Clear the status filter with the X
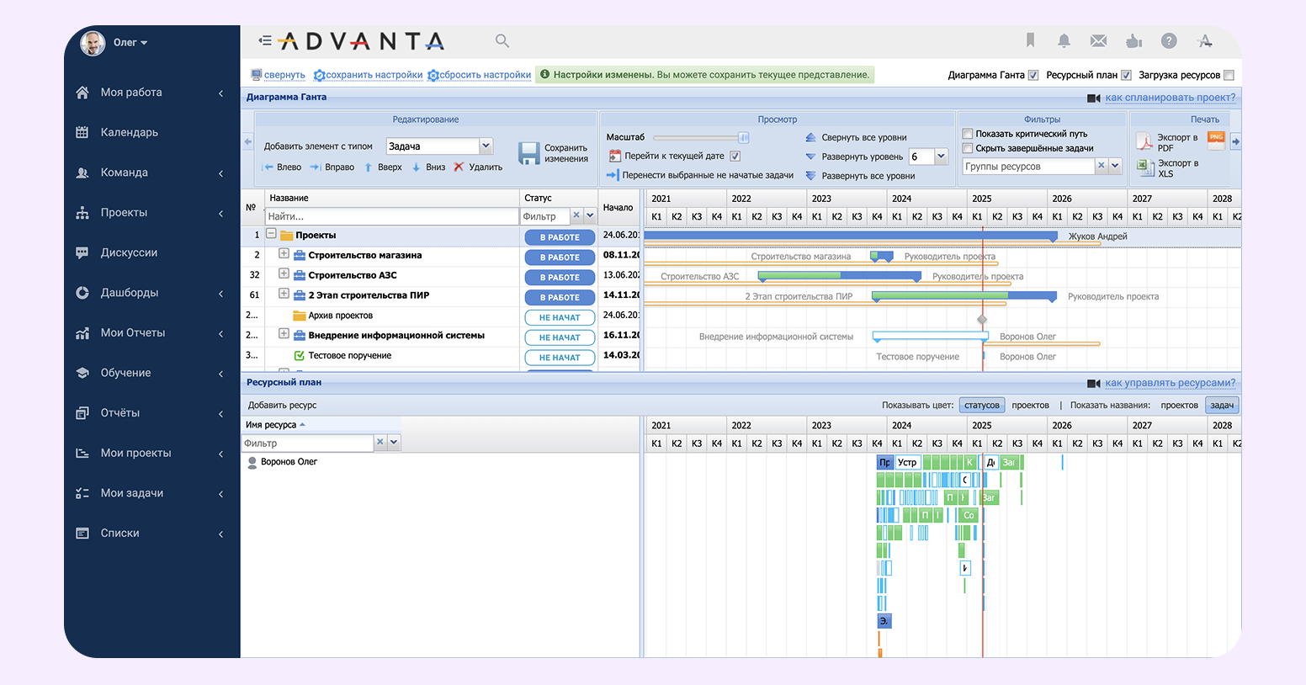Image resolution: width=1306 pixels, height=685 pixels. pos(576,215)
